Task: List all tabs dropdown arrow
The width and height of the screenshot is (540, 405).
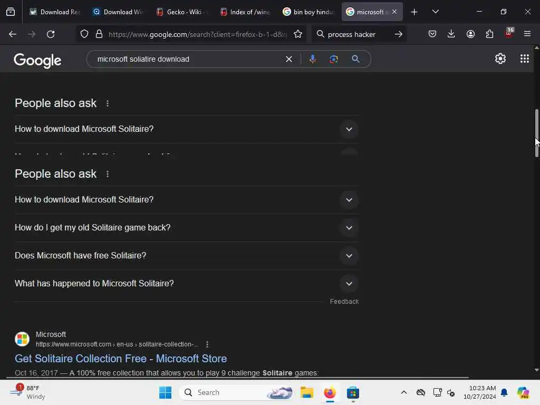Action: pos(435,12)
